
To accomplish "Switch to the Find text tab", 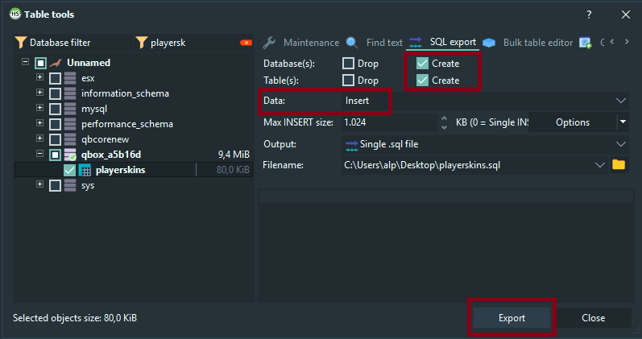I will coord(375,42).
